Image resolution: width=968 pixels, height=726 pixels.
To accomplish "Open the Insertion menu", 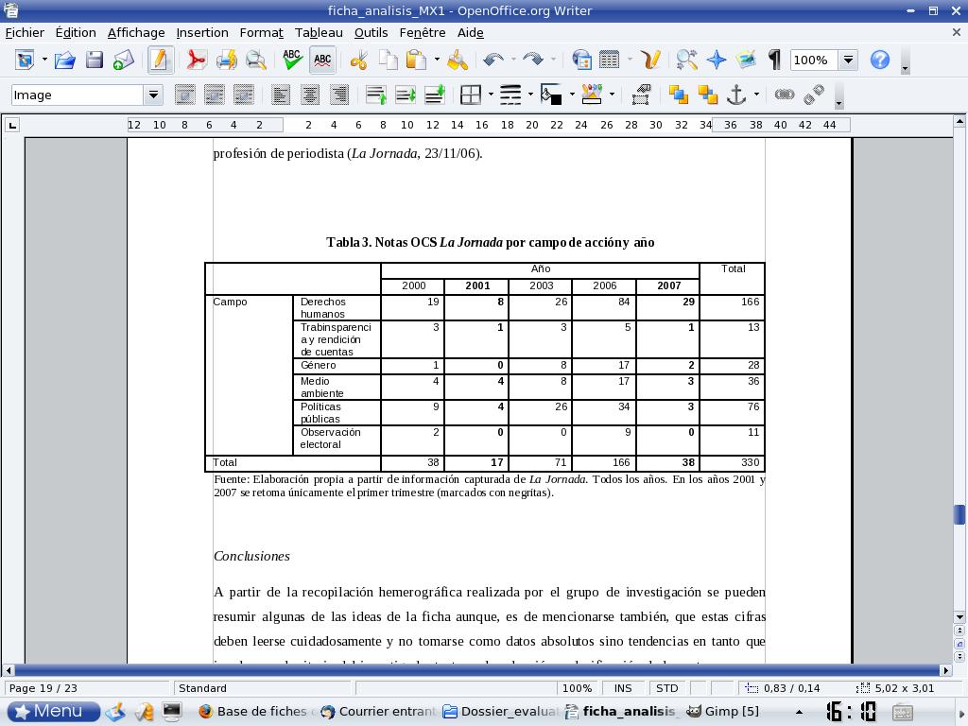I will click(x=201, y=32).
